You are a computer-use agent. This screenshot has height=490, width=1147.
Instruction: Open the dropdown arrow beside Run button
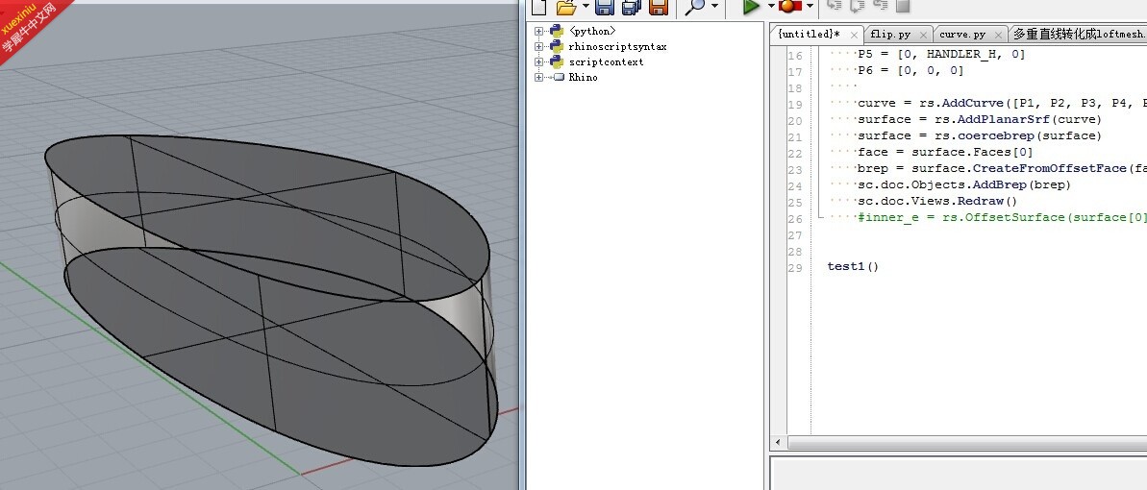771,7
